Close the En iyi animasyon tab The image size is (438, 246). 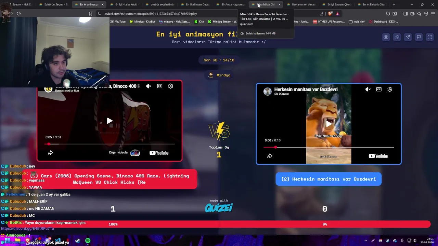coord(102,4)
